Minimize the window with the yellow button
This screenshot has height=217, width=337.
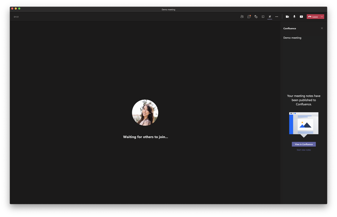(16, 8)
